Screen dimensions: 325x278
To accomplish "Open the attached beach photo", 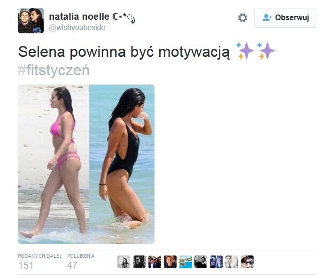I will point(86,164).
